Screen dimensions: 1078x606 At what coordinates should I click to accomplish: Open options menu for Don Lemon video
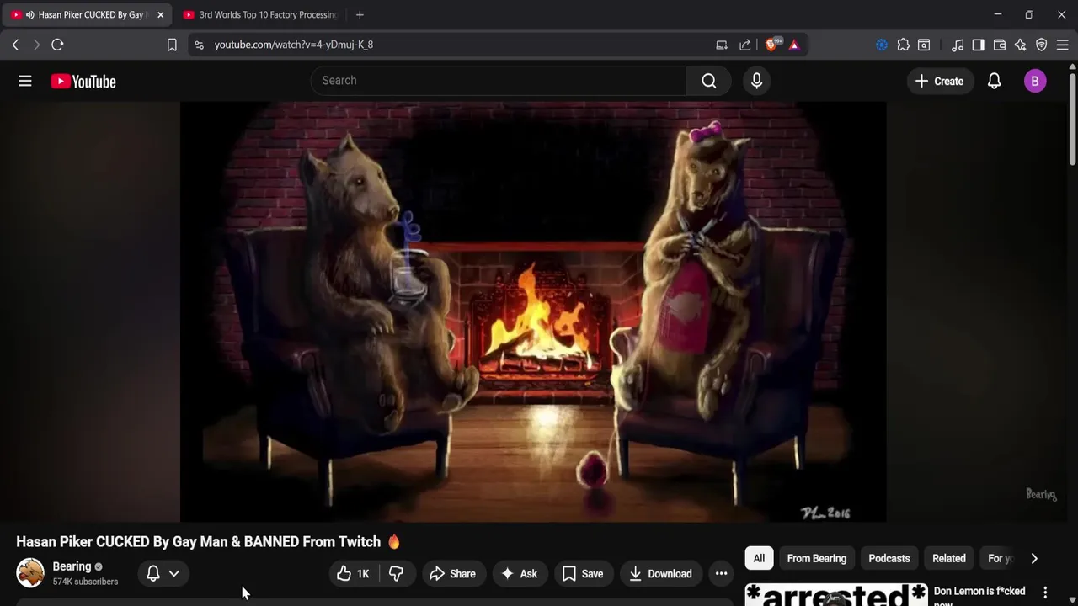[x=1045, y=593]
